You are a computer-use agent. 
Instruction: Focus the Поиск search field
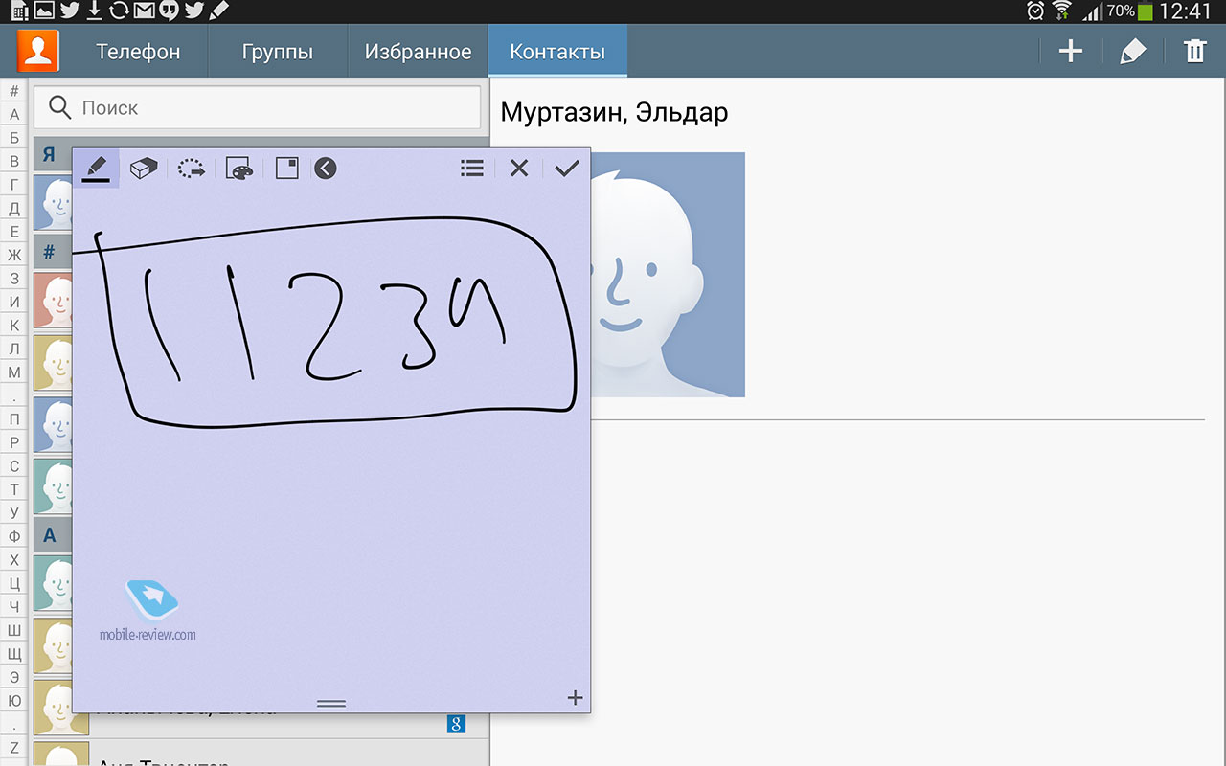click(257, 108)
